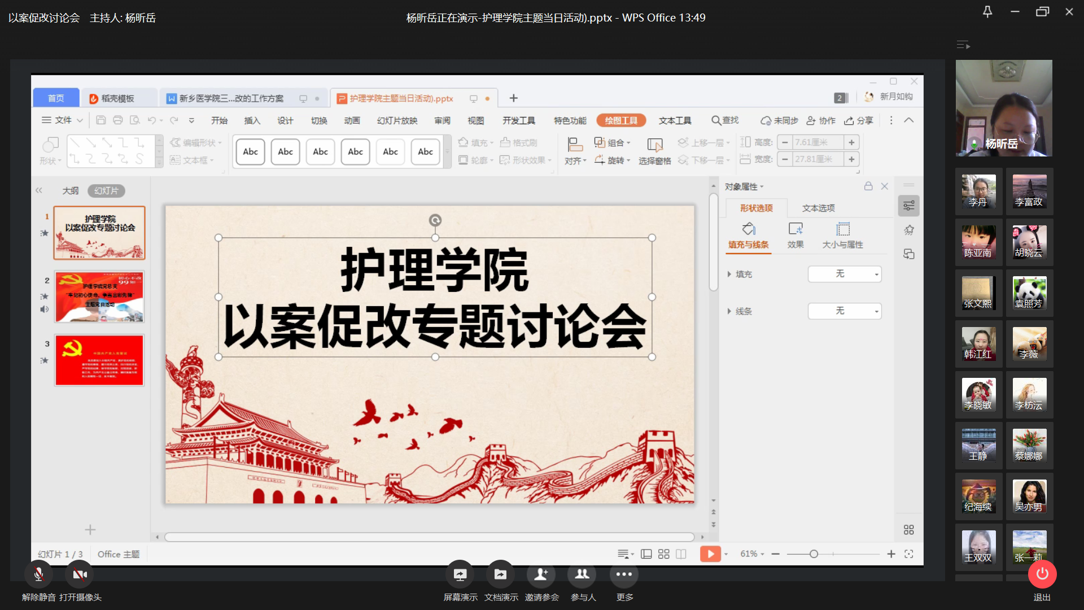This screenshot has height=610, width=1084.
Task: Switch slide panel to 大纲 view
Action: tap(71, 191)
